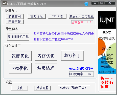Launch 躲猫猫挂机工具

click(18, 37)
